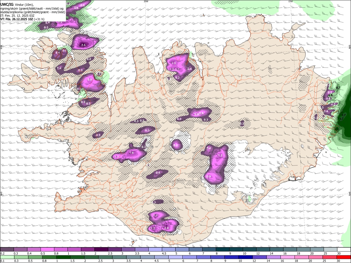Click the bright red swatch ending the rain legend
The width and height of the screenshot is (351, 263).
(x=344, y=257)
